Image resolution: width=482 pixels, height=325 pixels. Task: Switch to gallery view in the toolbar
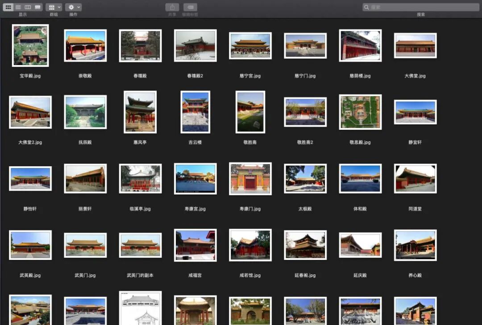click(37, 7)
